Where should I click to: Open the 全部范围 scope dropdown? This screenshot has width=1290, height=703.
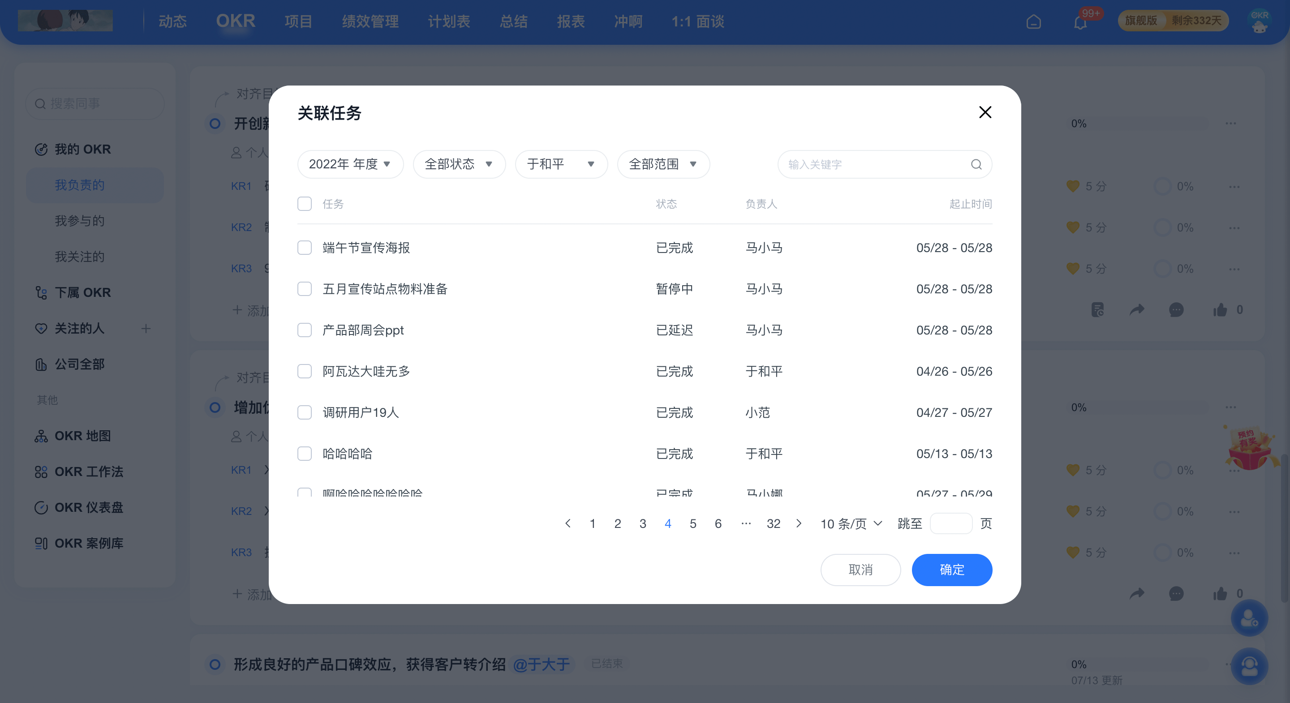[x=663, y=164]
